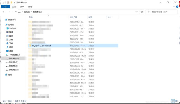Select the mysql-8.0.20-winx64 folder
This screenshot has height=104, width=180.
73,46
